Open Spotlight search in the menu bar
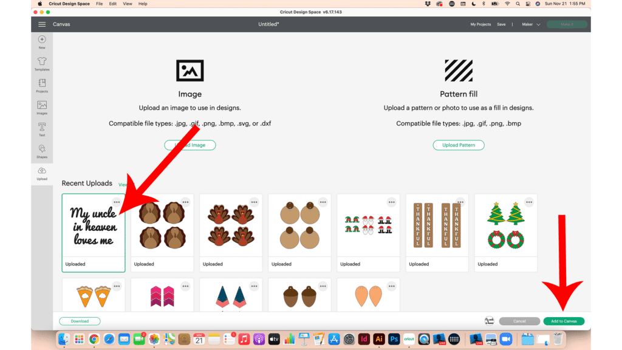 click(x=518, y=4)
